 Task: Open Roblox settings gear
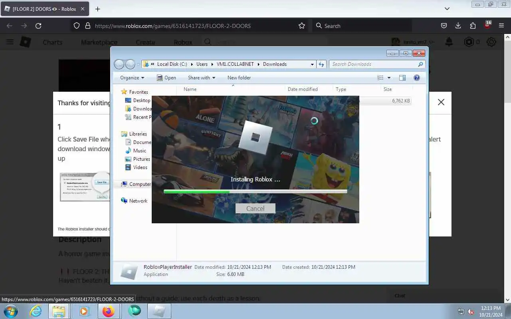pos(491,42)
